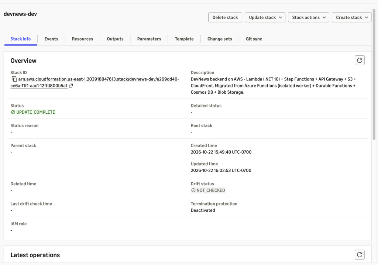Switch to Change sets tab

tap(220, 39)
